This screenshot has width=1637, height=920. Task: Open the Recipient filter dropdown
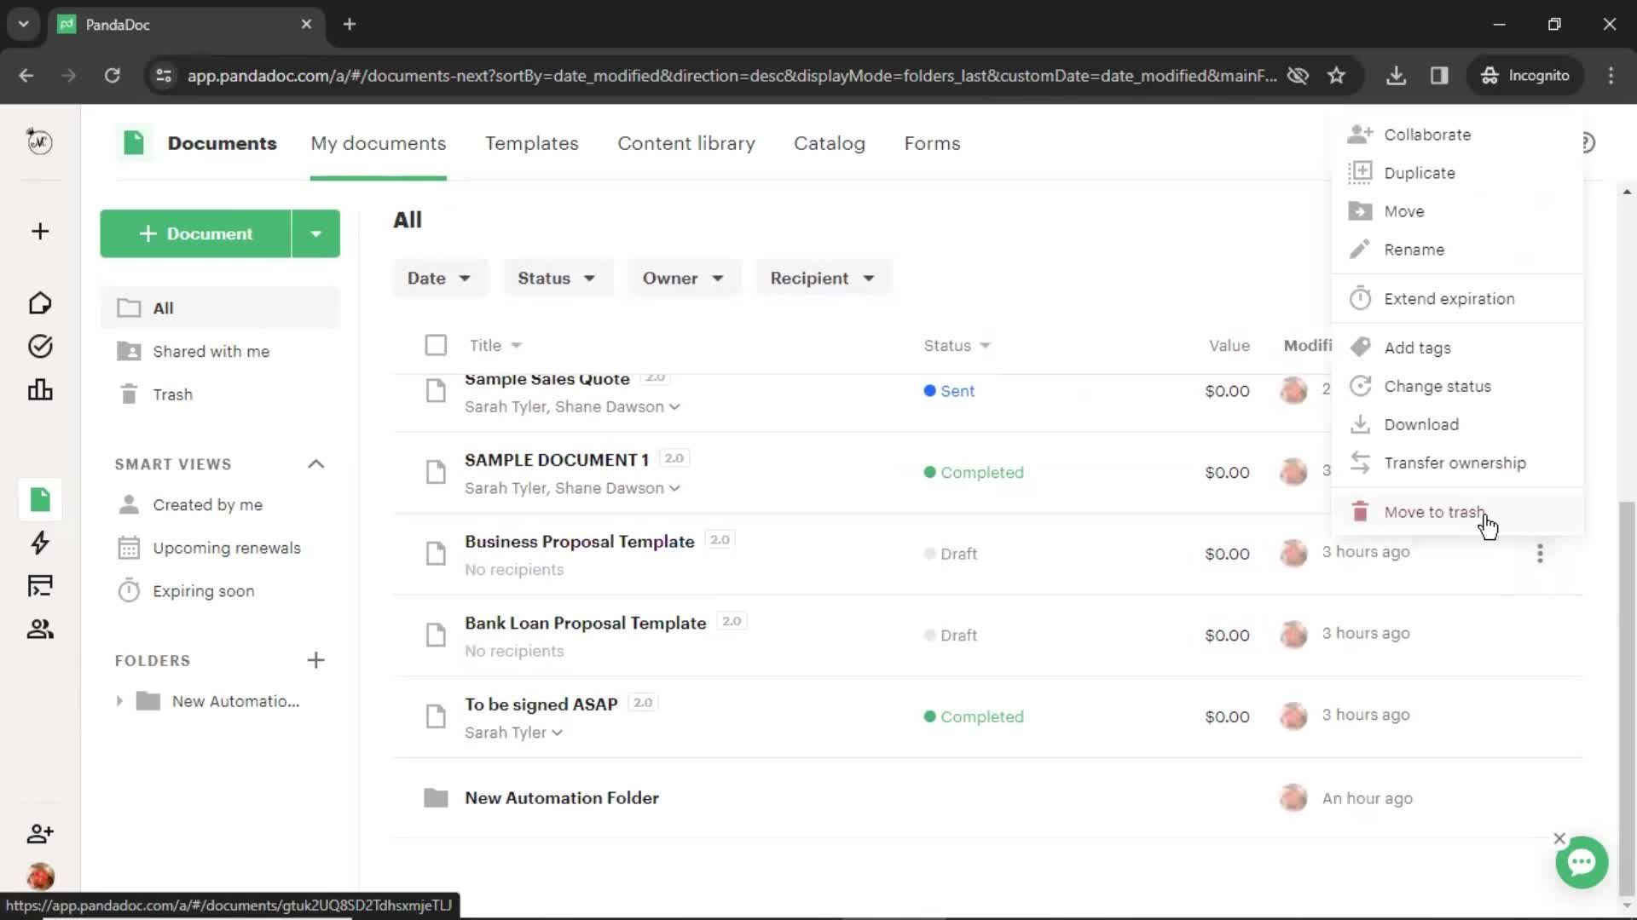point(823,278)
